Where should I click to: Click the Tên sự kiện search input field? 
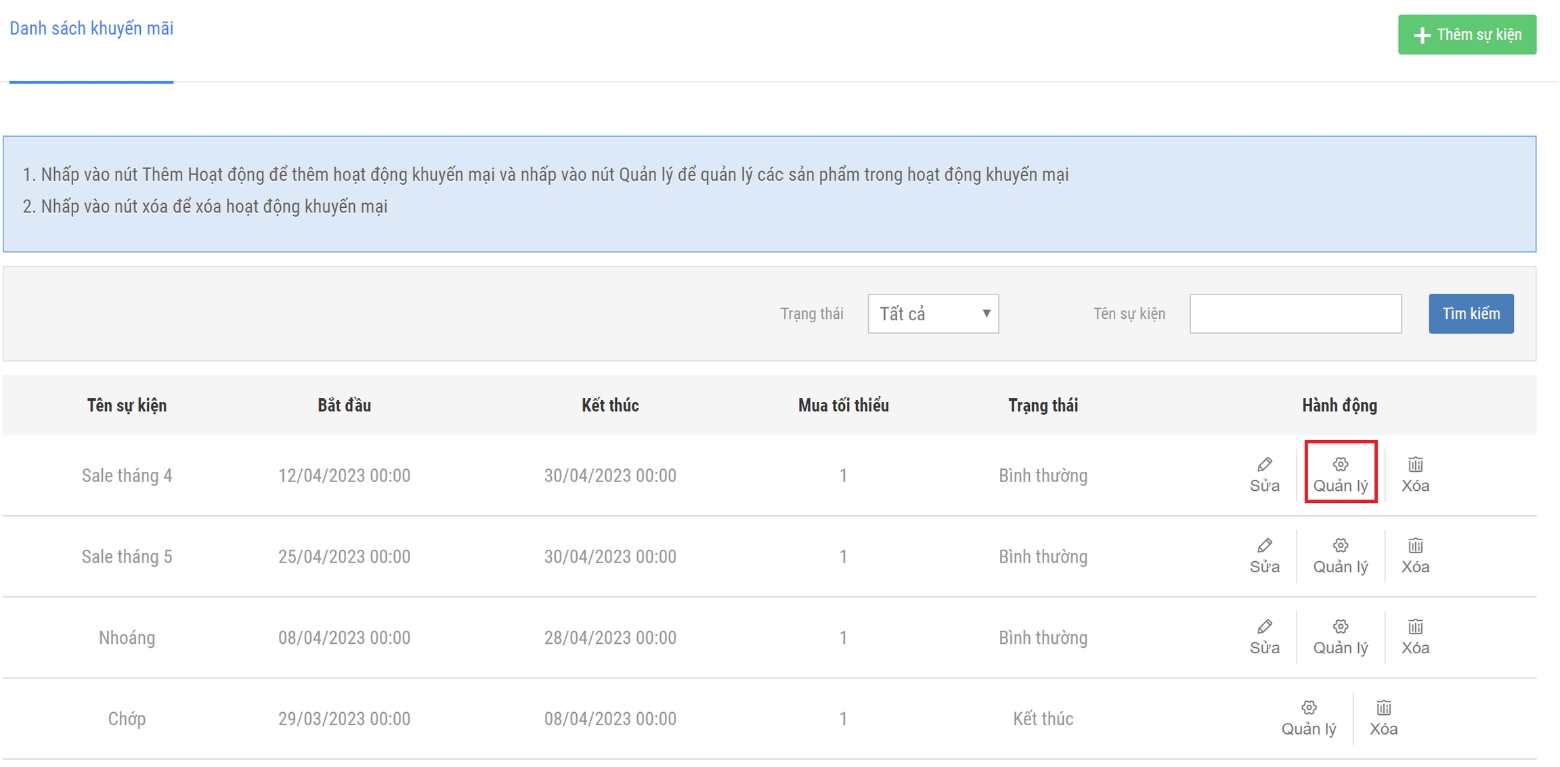pyautogui.click(x=1295, y=313)
